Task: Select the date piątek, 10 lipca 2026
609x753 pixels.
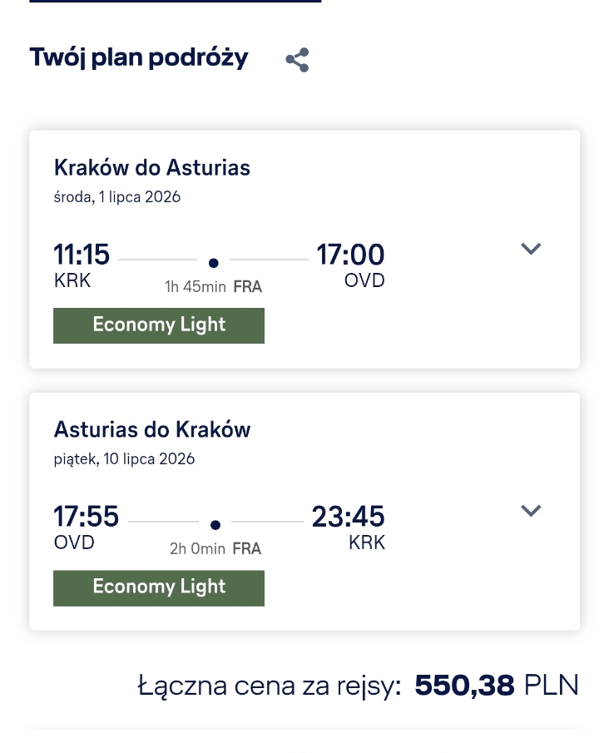Action: 124,459
